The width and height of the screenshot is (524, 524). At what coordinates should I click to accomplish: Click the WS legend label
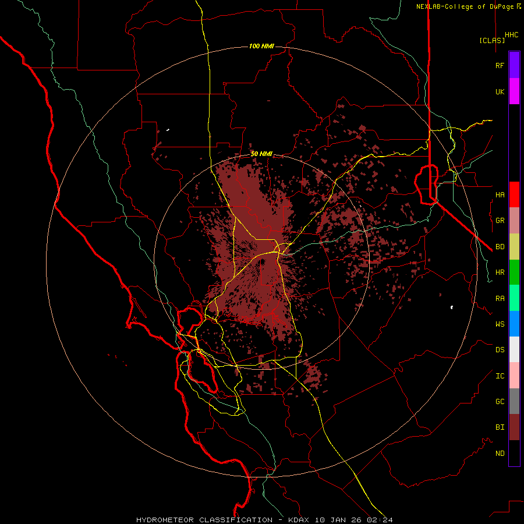point(500,324)
